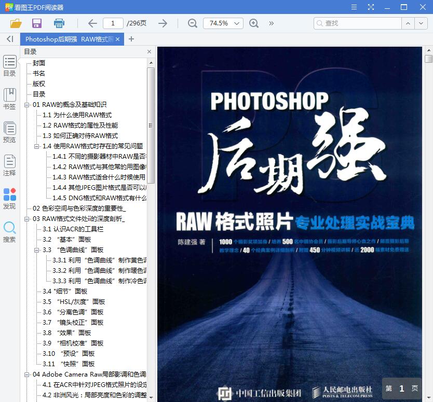Viewport: 433px width, 402px height.
Task: Open 3.4 "细节" 面板
Action: (65, 292)
